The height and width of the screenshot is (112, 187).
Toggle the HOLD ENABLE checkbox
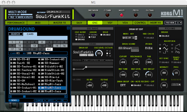click(x=101, y=35)
